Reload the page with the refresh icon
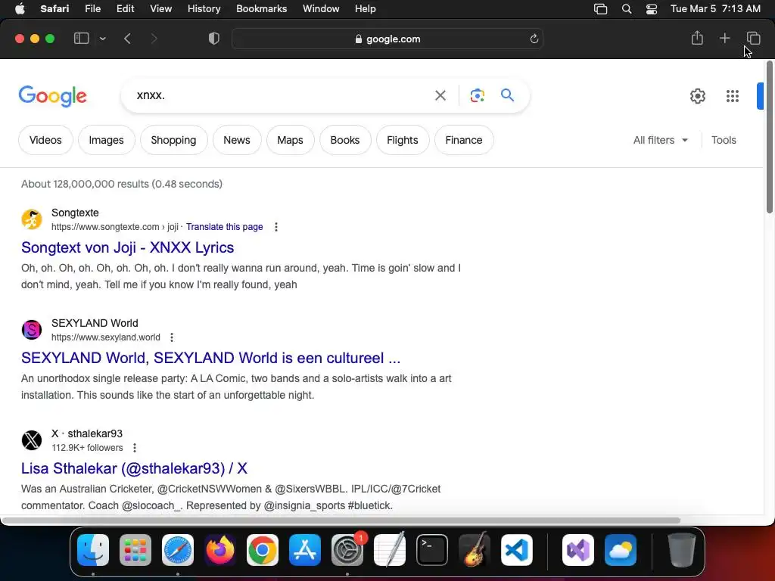This screenshot has width=775, height=581. coord(534,39)
